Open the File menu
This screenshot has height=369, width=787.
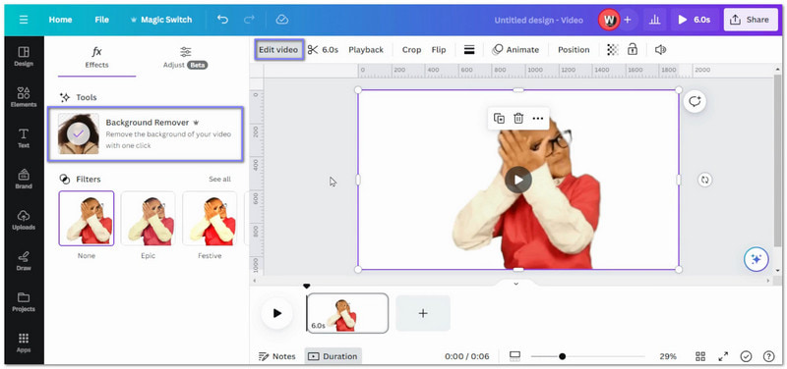[102, 20]
